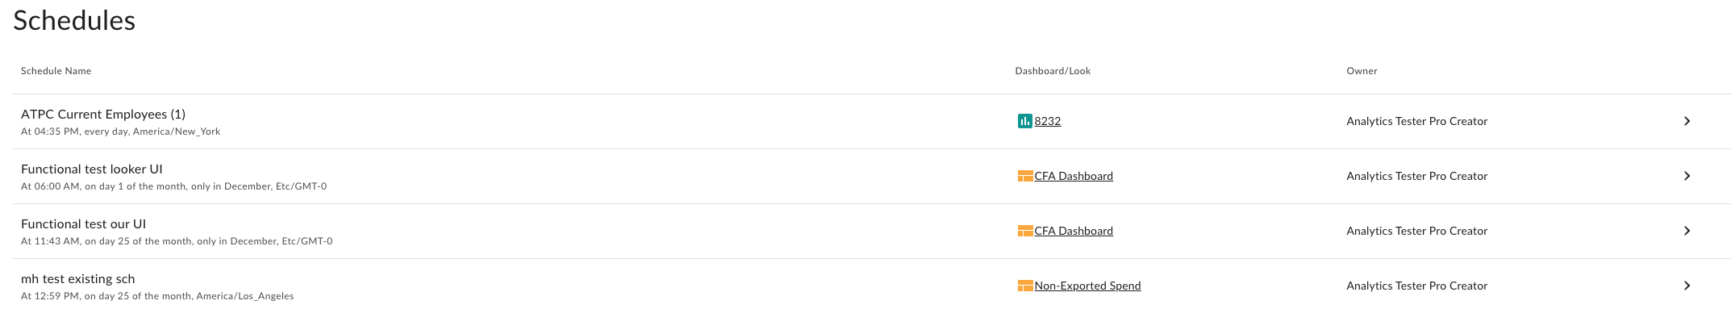The width and height of the screenshot is (1731, 313).
Task: Click the dashboard icon in Functional test our UI row
Action: point(1025,231)
